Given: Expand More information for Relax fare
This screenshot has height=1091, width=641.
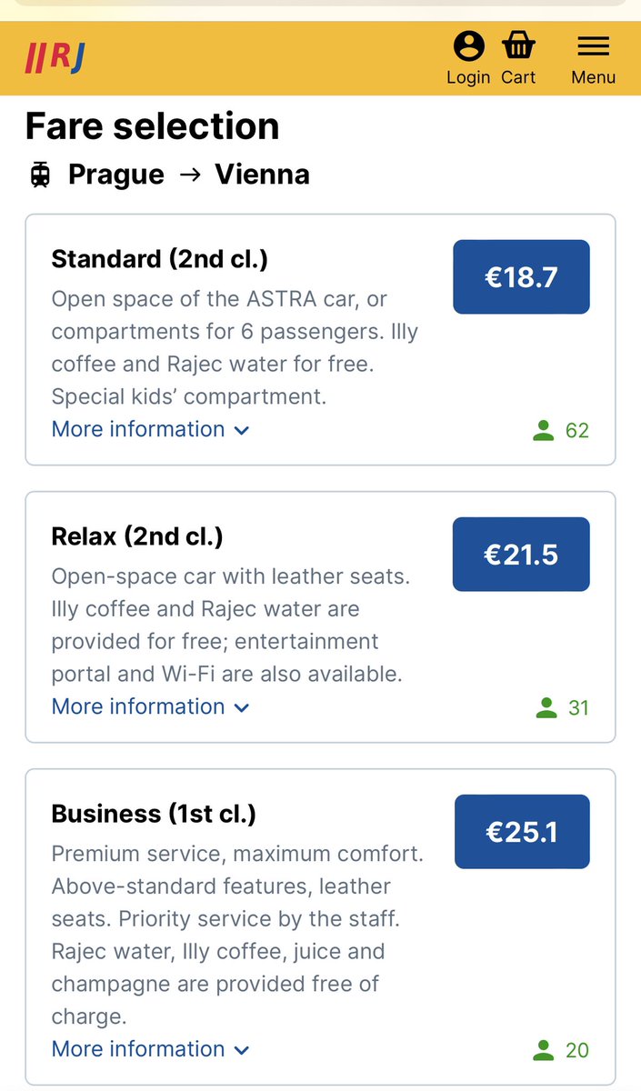Looking at the screenshot, I should tap(150, 706).
